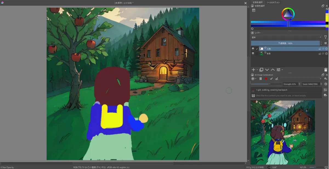This screenshot has height=169, width=329.
Task: Open the new layer type dropdown arrow
Action: 257,70
